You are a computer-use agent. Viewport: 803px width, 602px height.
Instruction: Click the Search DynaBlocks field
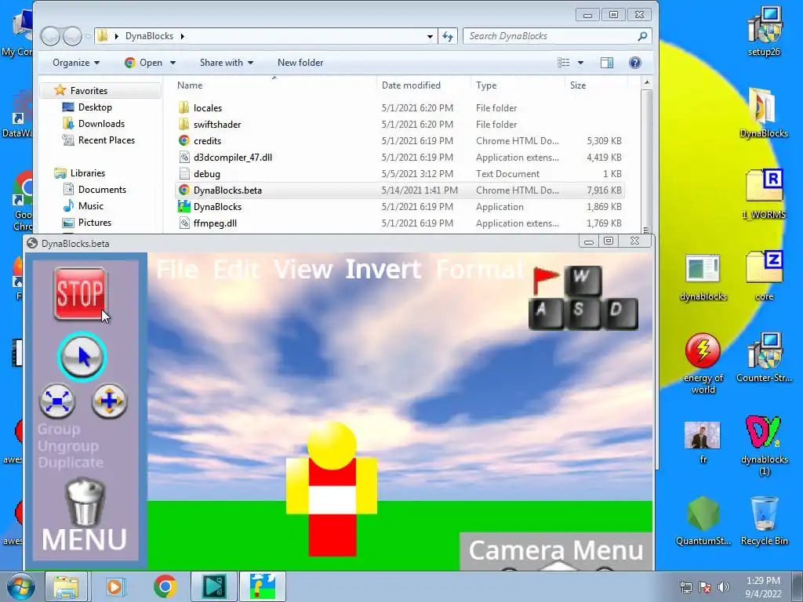pyautogui.click(x=558, y=36)
